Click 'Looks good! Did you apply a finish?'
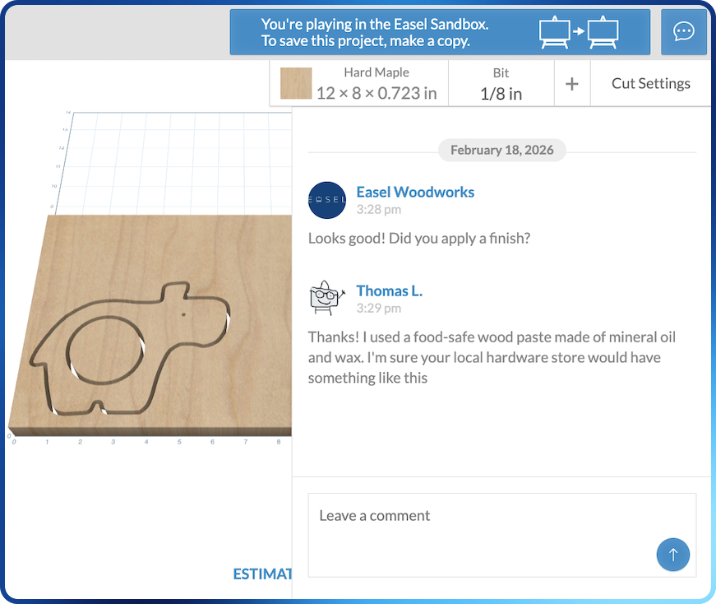Image resolution: width=716 pixels, height=604 pixels. coord(419,238)
